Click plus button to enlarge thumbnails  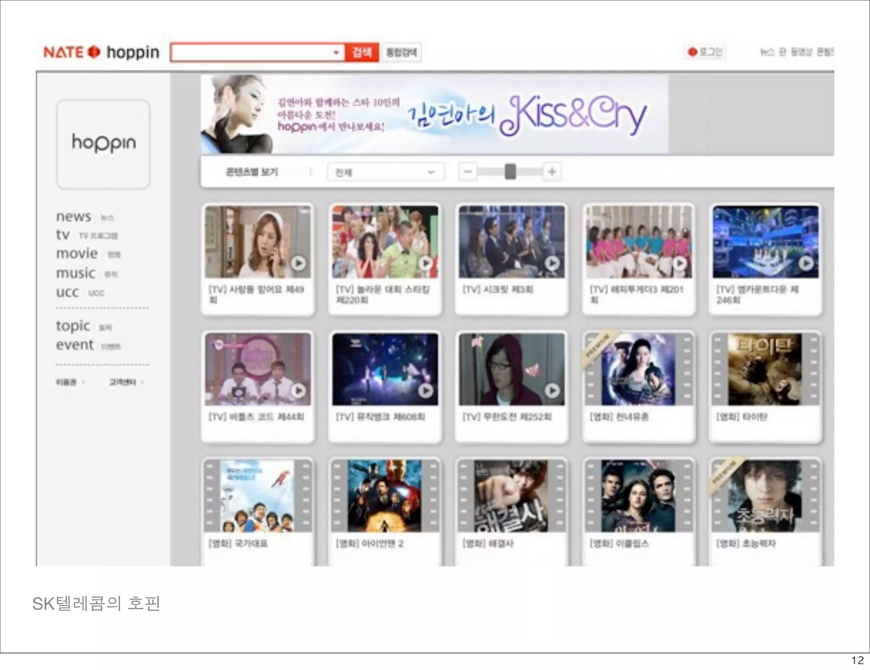point(552,172)
